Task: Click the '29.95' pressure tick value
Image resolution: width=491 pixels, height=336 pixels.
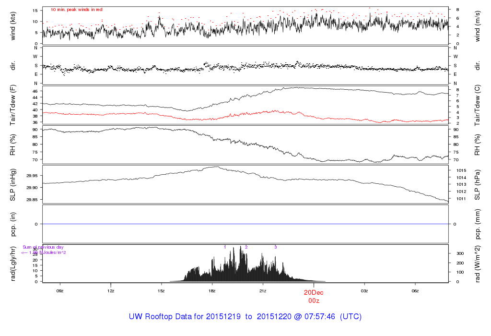Action: 32,176
